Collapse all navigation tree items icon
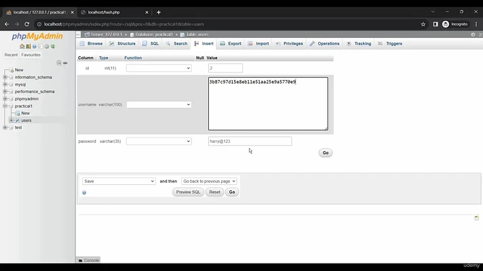This screenshot has width=483, height=271. click(59, 62)
